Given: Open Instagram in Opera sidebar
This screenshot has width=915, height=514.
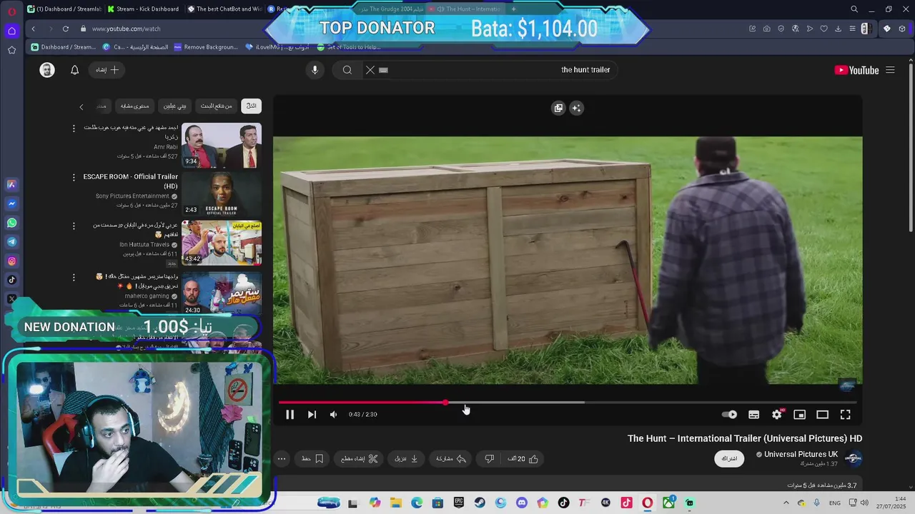Looking at the screenshot, I should [11, 261].
